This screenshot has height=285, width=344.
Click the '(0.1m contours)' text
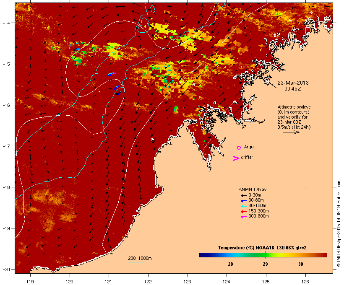coord(294,112)
